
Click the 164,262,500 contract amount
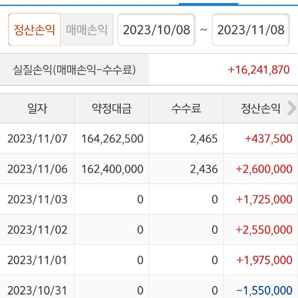(112, 139)
